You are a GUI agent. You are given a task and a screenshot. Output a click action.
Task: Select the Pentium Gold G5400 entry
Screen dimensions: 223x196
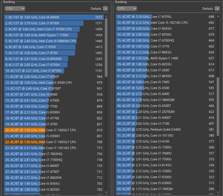(x=165, y=129)
